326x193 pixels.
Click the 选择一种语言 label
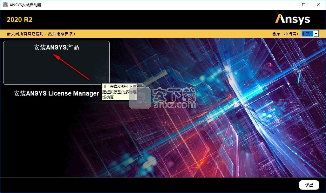[285, 34]
